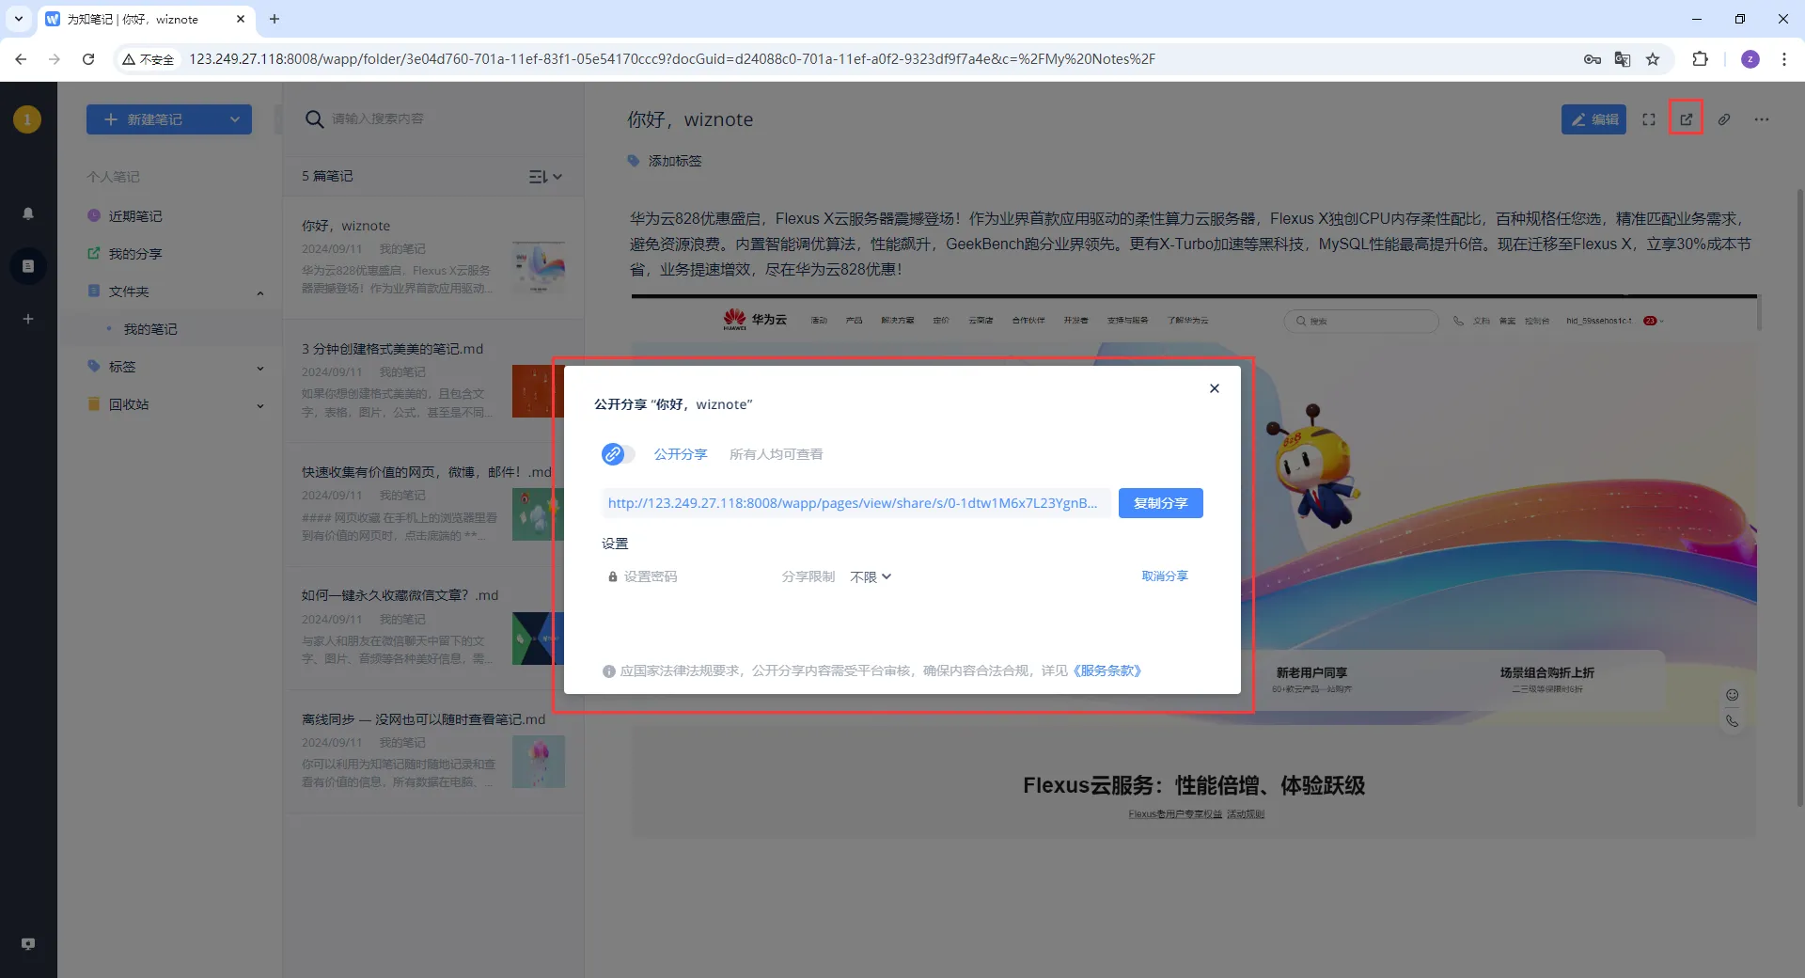Click the feedback icon at bottom-left rail
Viewport: 1805px width, 978px height.
point(28,944)
